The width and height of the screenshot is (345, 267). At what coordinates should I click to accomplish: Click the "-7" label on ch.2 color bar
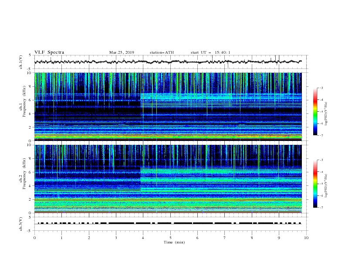(x=321, y=208)
